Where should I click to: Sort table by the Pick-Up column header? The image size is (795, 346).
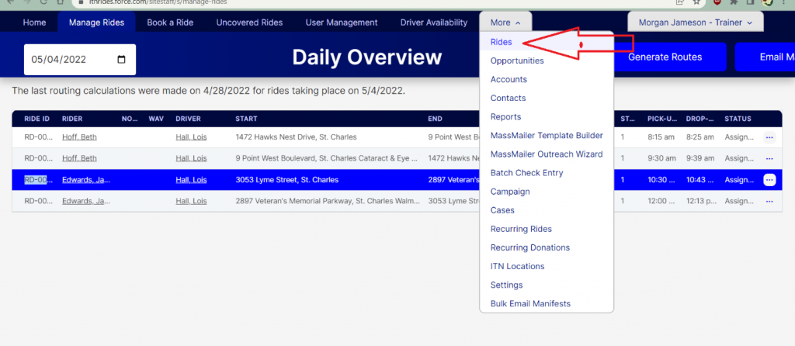point(661,119)
